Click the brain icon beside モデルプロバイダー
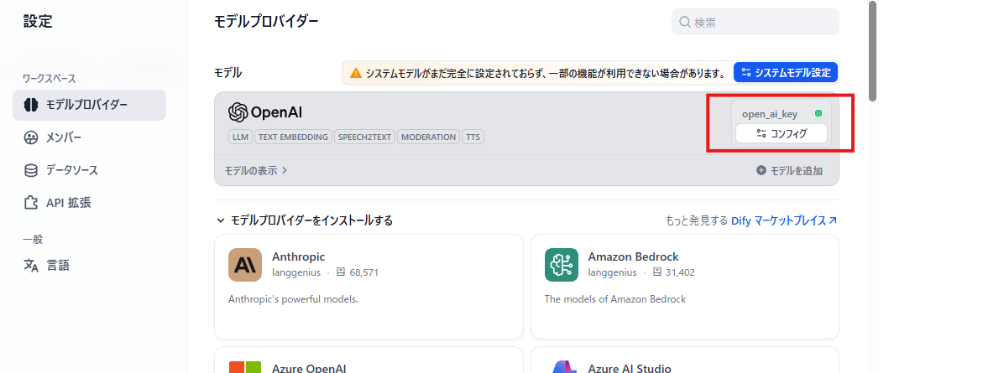1004x373 pixels. coord(31,105)
